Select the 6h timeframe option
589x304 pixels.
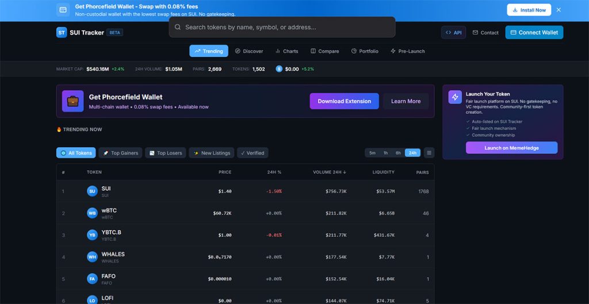pyautogui.click(x=398, y=153)
